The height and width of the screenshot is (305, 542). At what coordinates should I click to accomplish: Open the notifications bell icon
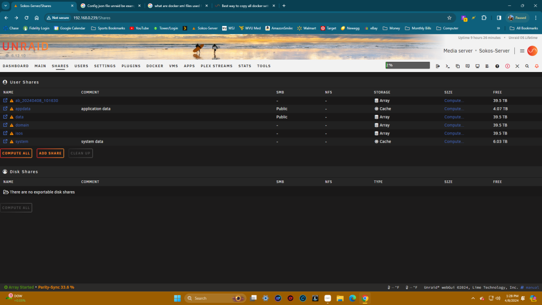tap(537, 66)
